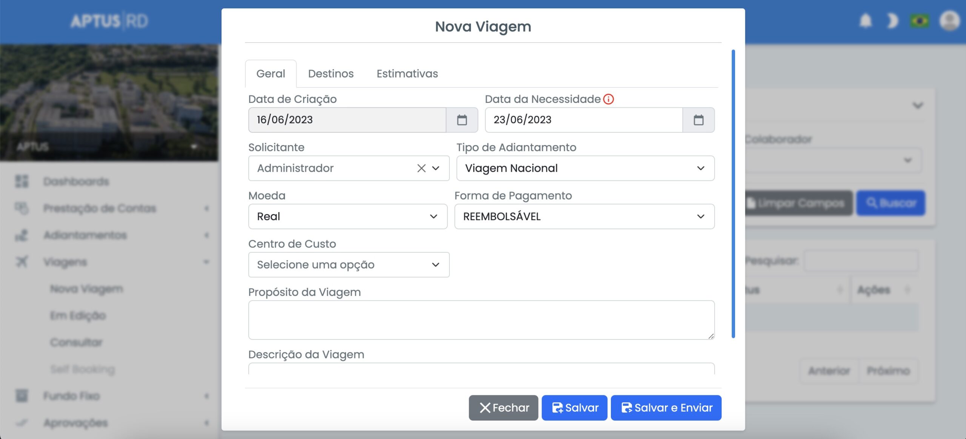Click the Viagens airplane sidebar icon

point(22,262)
